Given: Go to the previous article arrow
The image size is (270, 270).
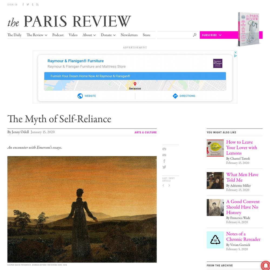Looking at the screenshot, I should click(163, 185).
